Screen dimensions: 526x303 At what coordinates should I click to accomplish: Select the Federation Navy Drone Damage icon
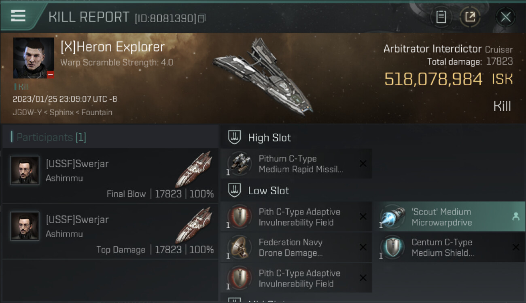click(239, 247)
